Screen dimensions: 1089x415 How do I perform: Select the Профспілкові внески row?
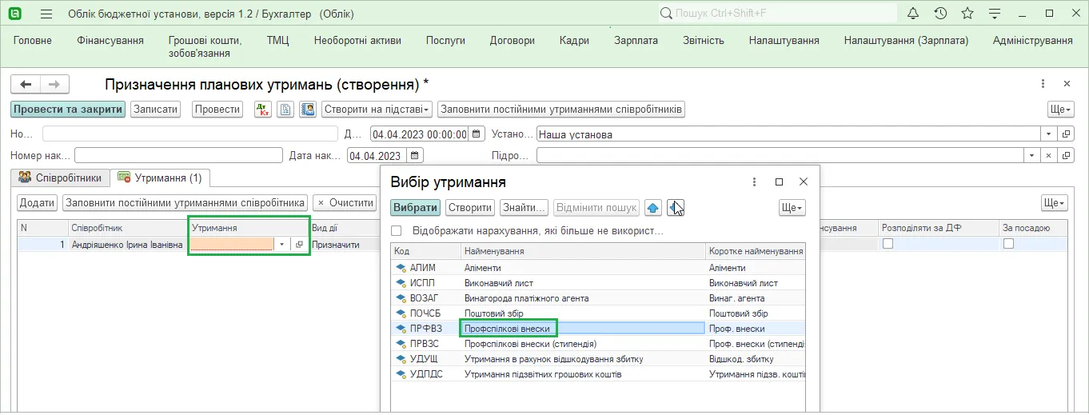597,329
